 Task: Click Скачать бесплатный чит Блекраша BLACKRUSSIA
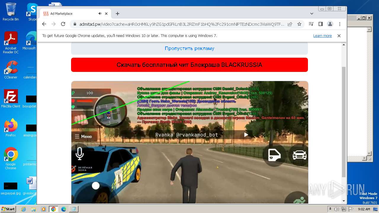[189, 65]
